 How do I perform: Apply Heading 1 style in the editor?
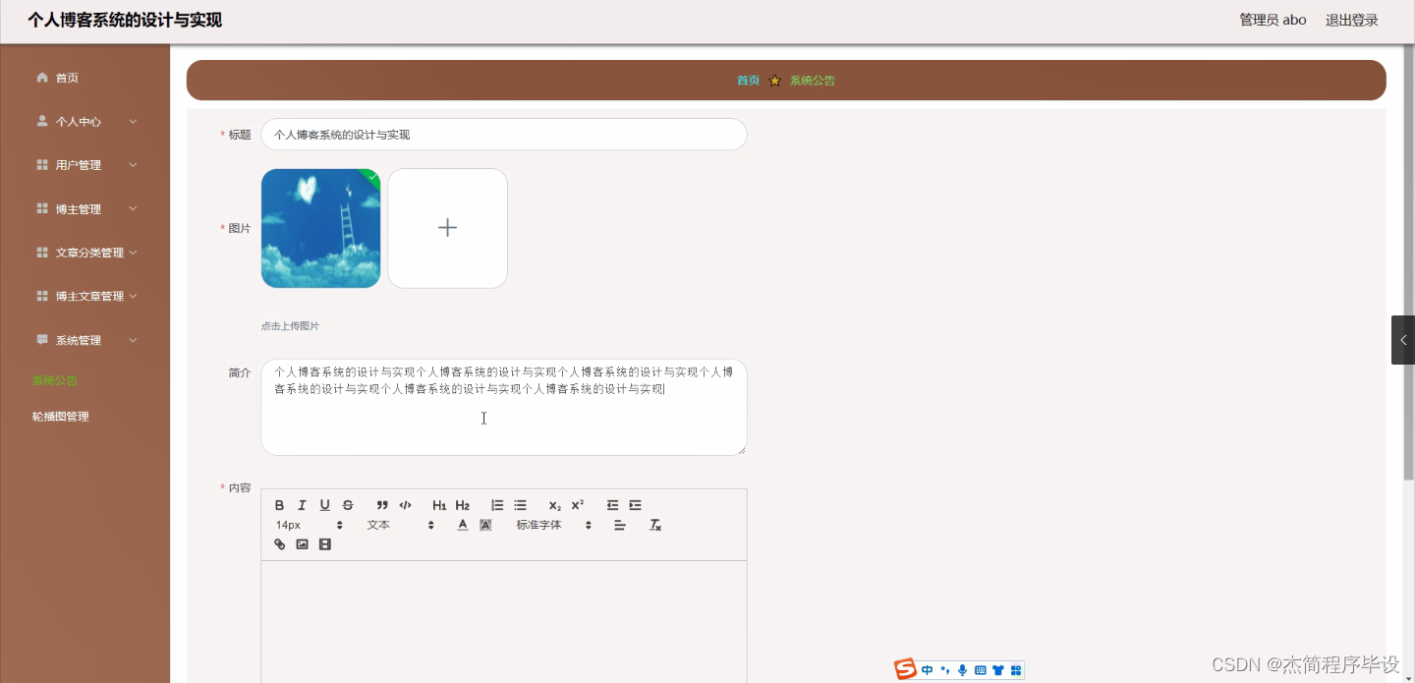click(x=440, y=505)
